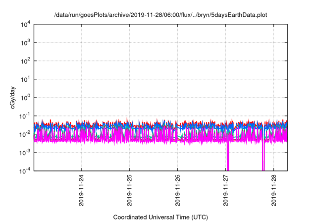
Task: Select the 10^4 y-axis tick label
Action: coord(25,24)
